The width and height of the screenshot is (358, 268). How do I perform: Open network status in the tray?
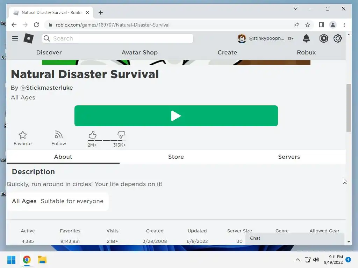click(x=308, y=260)
